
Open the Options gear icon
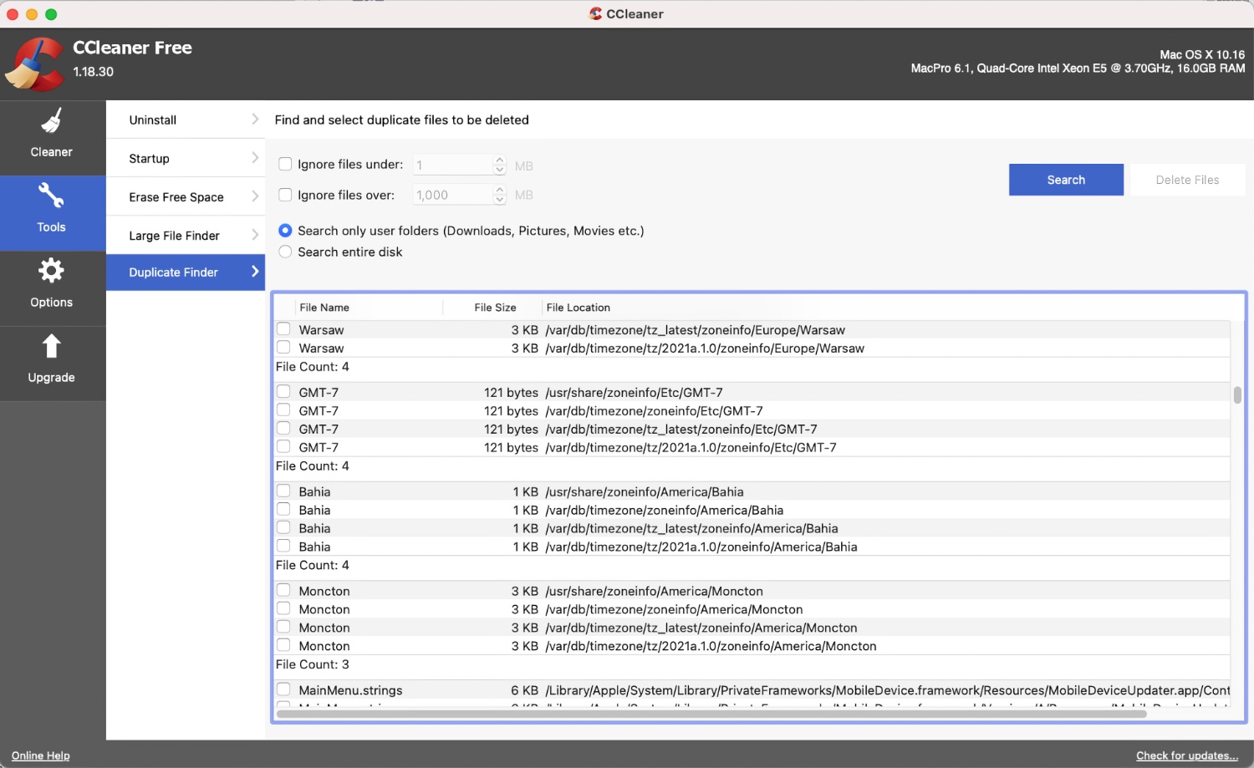click(x=51, y=271)
